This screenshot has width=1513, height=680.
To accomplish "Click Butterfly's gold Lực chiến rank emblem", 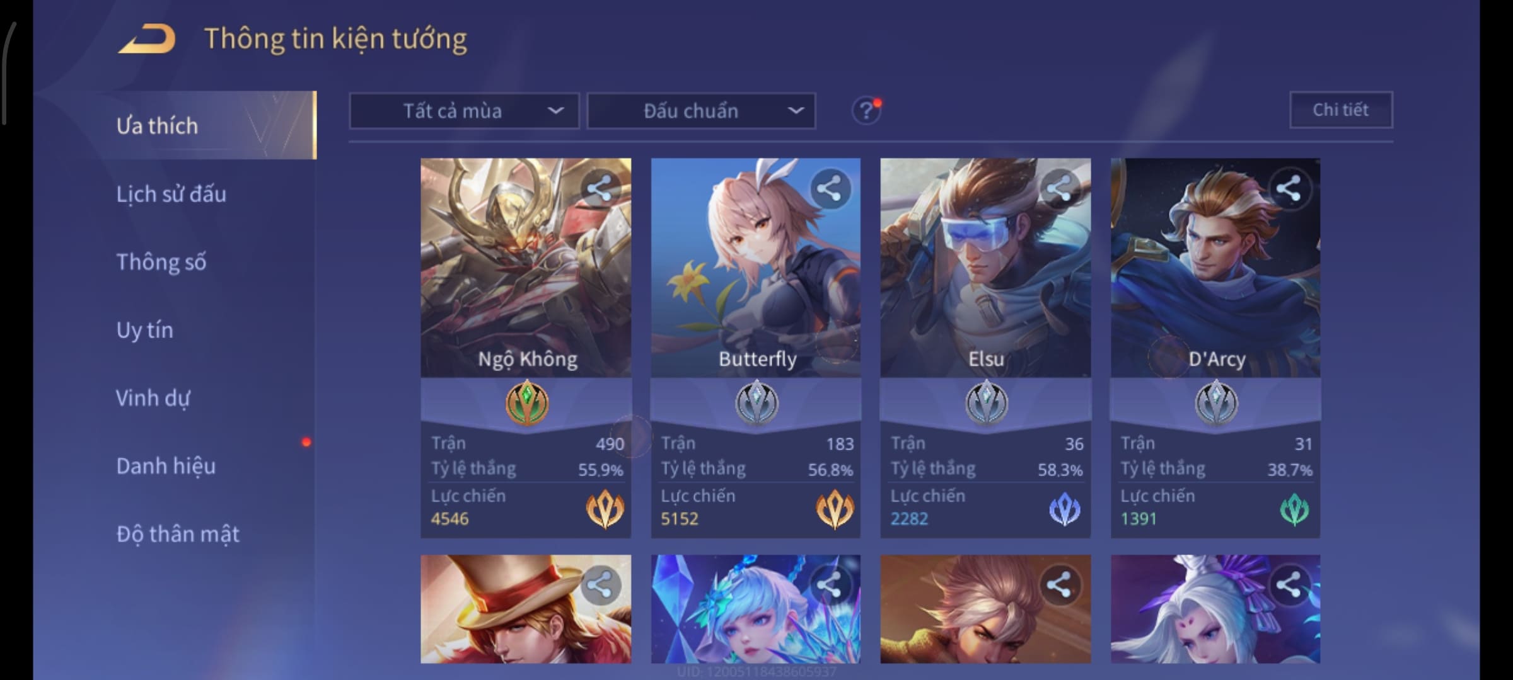I will [835, 509].
